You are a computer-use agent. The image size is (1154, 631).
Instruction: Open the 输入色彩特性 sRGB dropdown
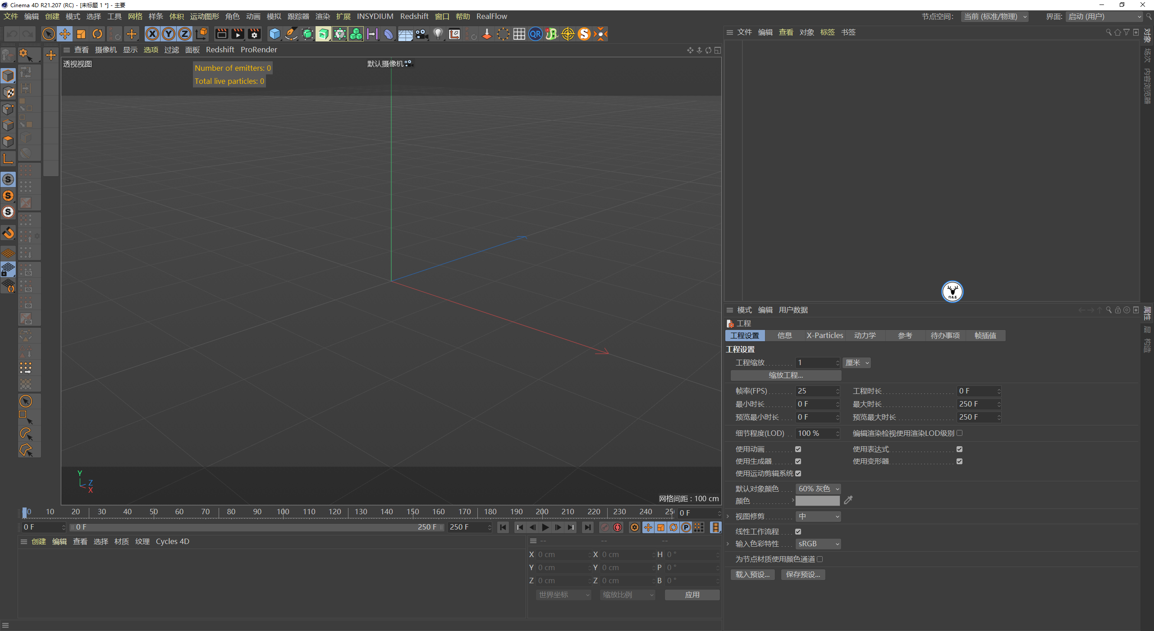(818, 544)
